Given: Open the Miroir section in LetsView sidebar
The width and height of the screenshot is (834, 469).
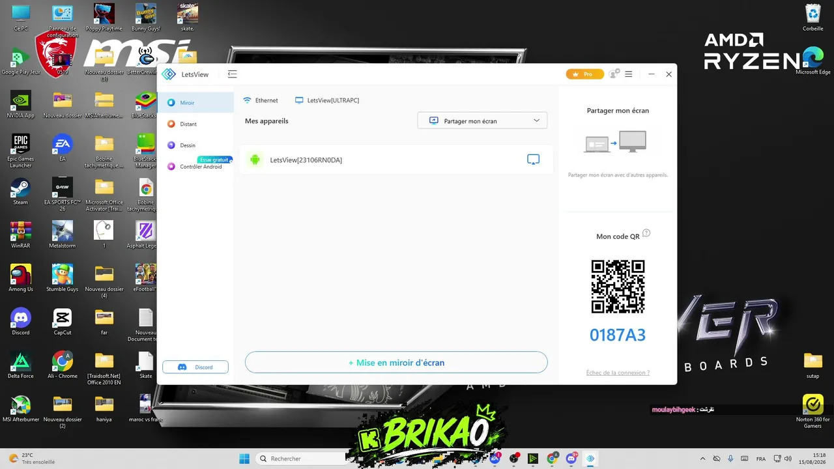Looking at the screenshot, I should [195, 103].
